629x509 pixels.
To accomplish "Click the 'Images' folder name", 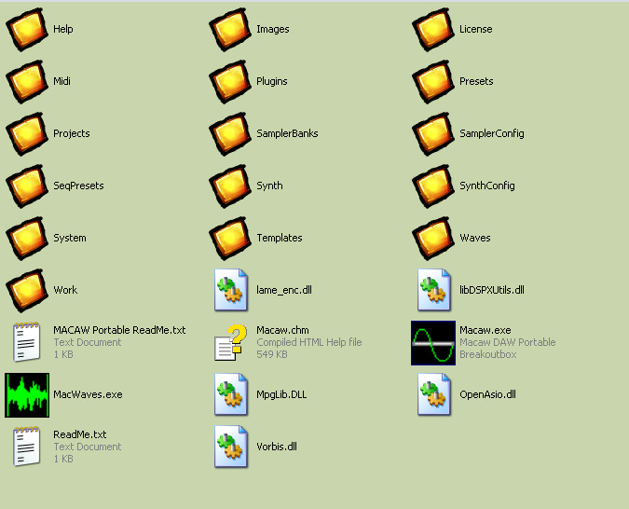I will [x=273, y=29].
